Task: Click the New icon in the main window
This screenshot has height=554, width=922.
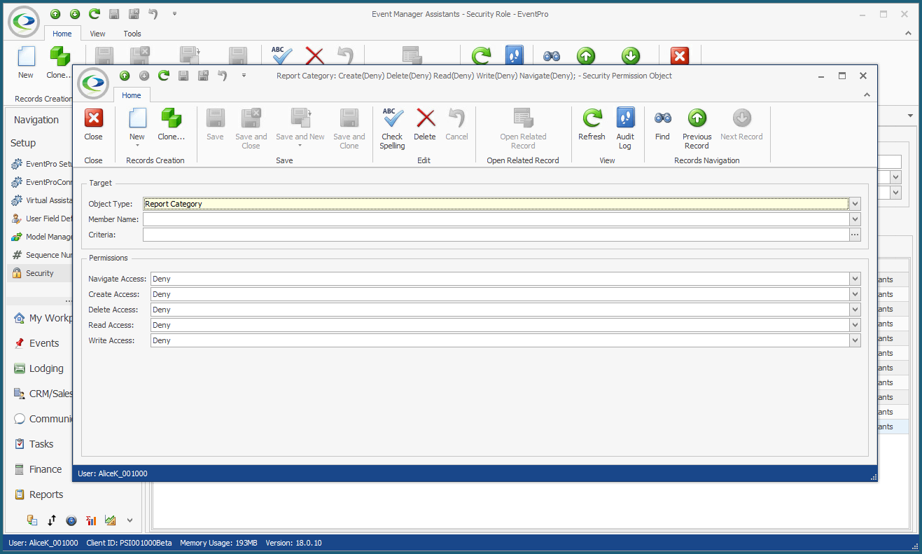Action: click(26, 57)
